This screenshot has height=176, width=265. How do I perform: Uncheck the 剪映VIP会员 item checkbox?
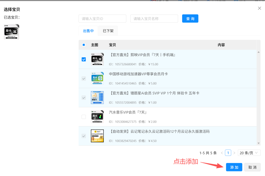(x=84, y=59)
